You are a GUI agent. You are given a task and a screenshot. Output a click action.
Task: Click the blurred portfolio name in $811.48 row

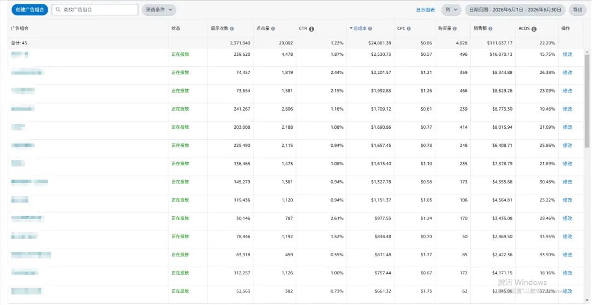(31, 255)
